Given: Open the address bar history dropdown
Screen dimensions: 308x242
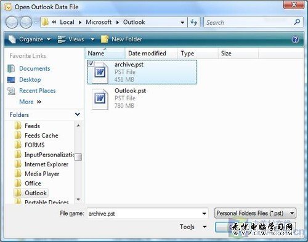Looking at the screenshot, I should (x=182, y=22).
